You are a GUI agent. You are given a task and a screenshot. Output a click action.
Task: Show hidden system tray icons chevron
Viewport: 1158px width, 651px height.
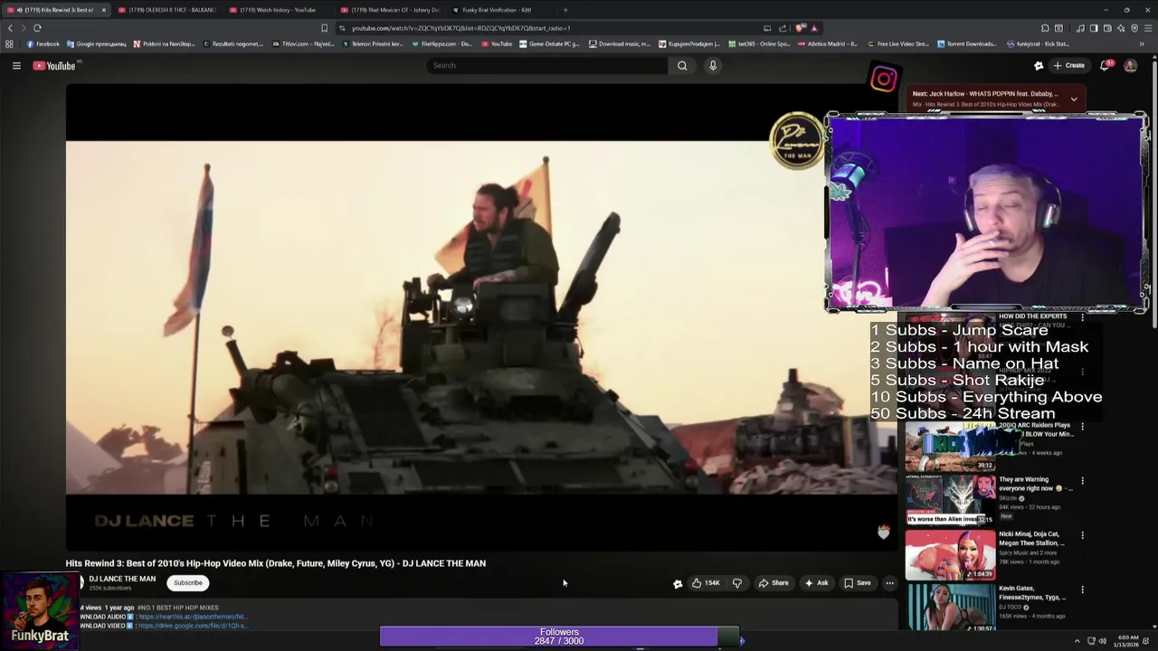click(x=1077, y=641)
